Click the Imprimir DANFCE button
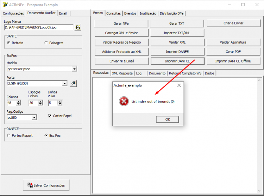 point(177,61)
